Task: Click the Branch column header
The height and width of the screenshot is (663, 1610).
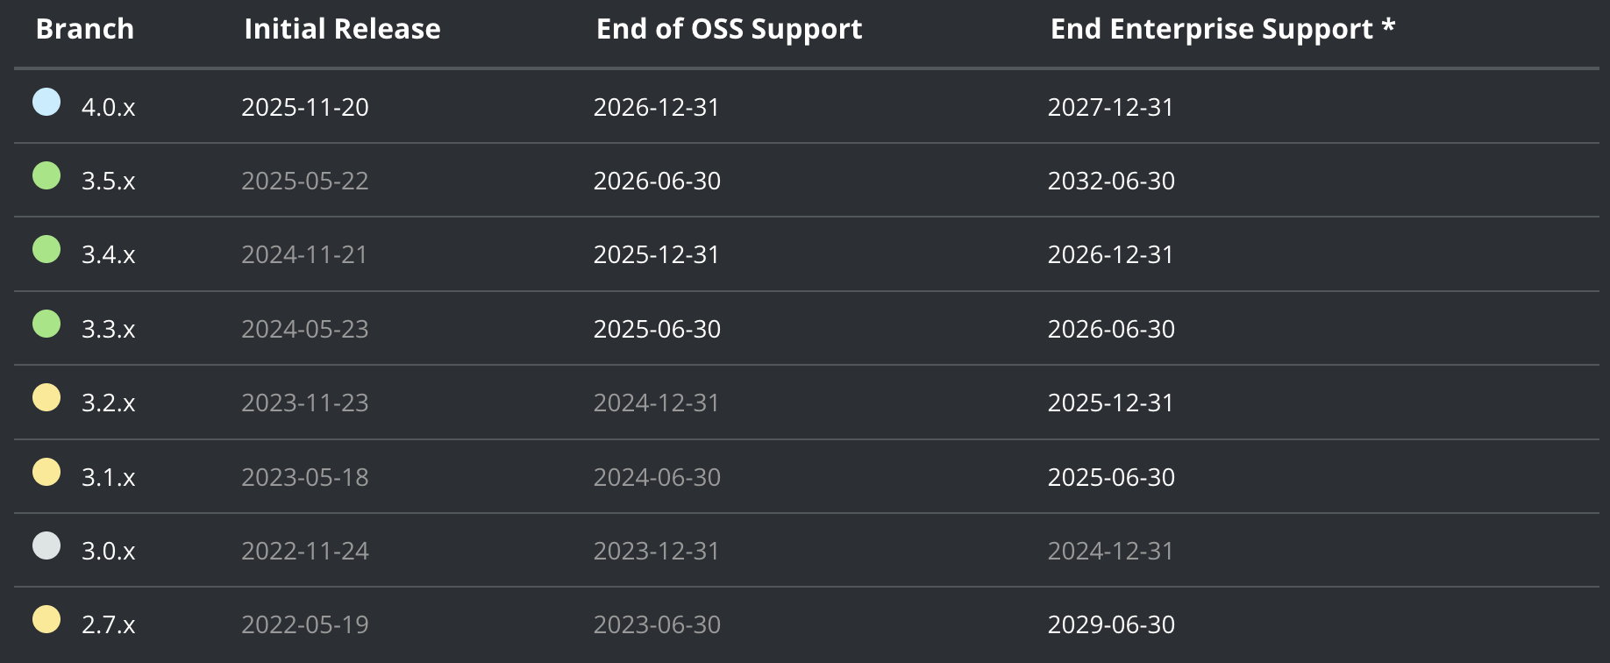Action: pos(85,29)
